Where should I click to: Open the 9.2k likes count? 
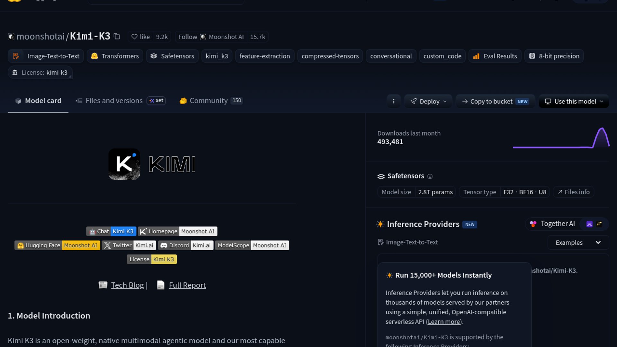pos(162,37)
